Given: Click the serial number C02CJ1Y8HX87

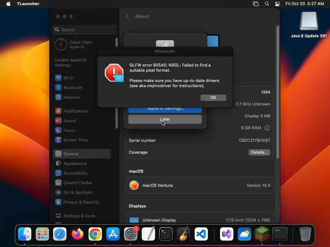Looking at the screenshot, I should coord(255,140).
